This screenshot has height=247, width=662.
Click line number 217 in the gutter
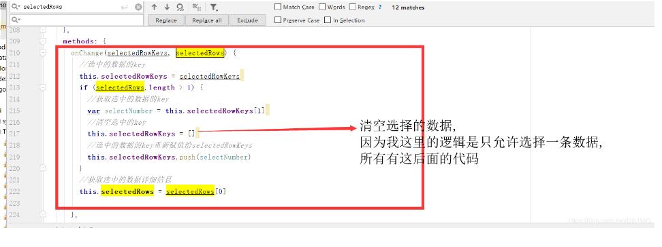point(14,134)
